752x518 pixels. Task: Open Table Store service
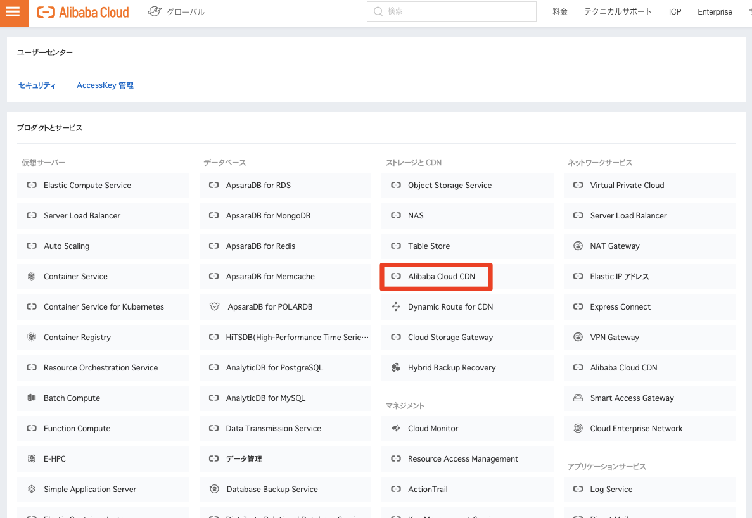click(468, 246)
